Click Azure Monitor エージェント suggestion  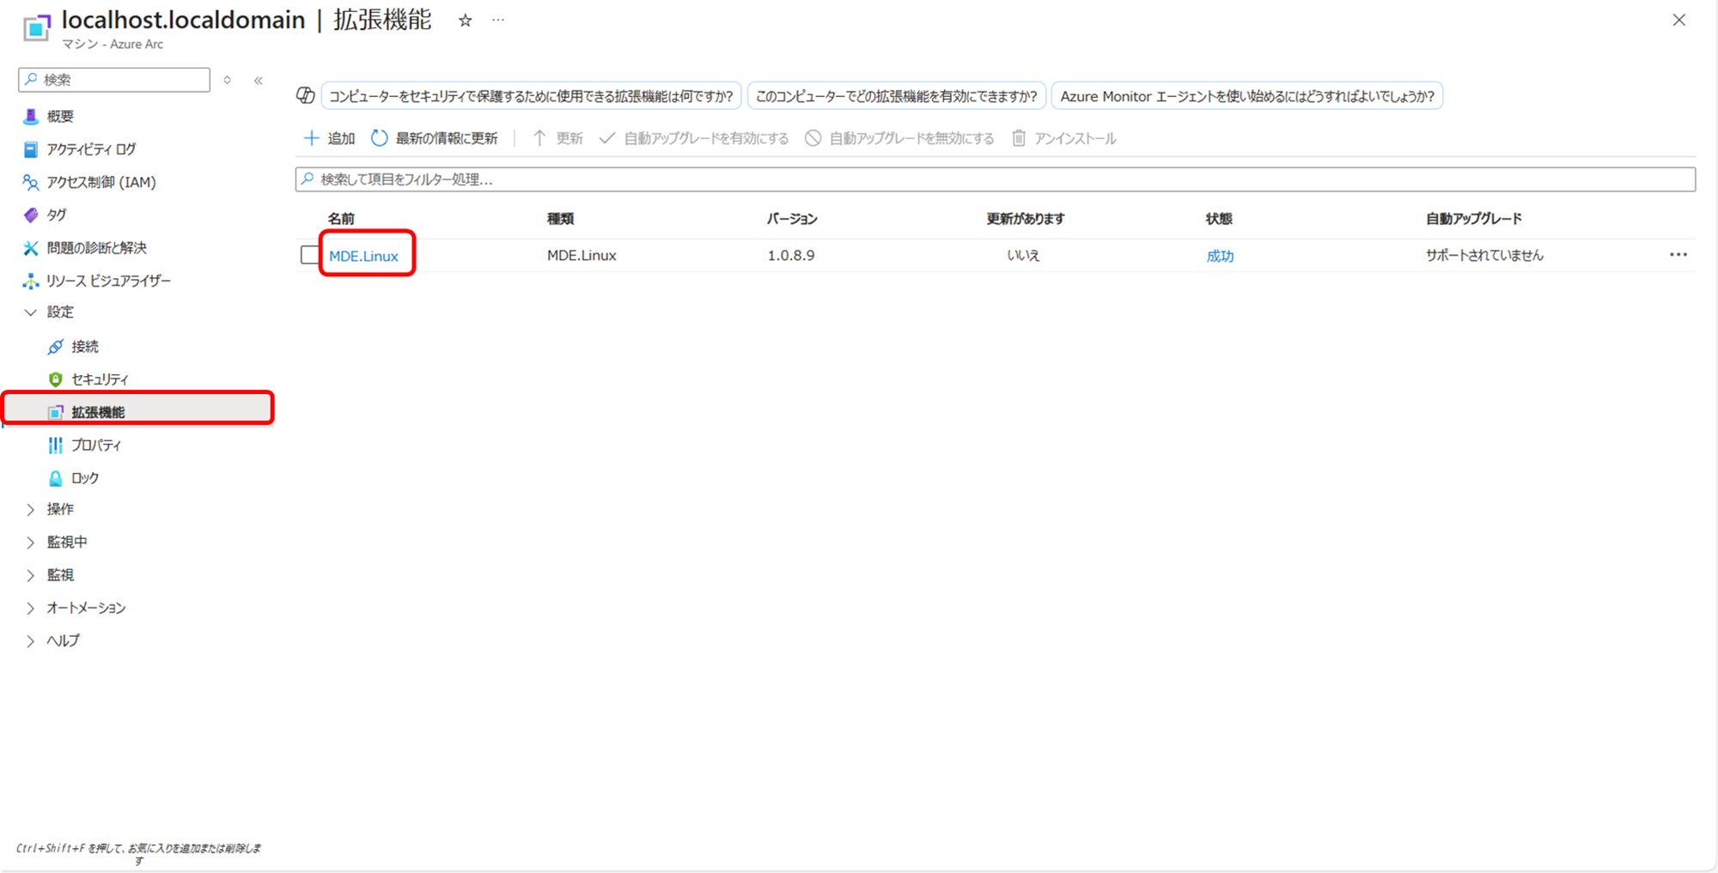[1247, 96]
